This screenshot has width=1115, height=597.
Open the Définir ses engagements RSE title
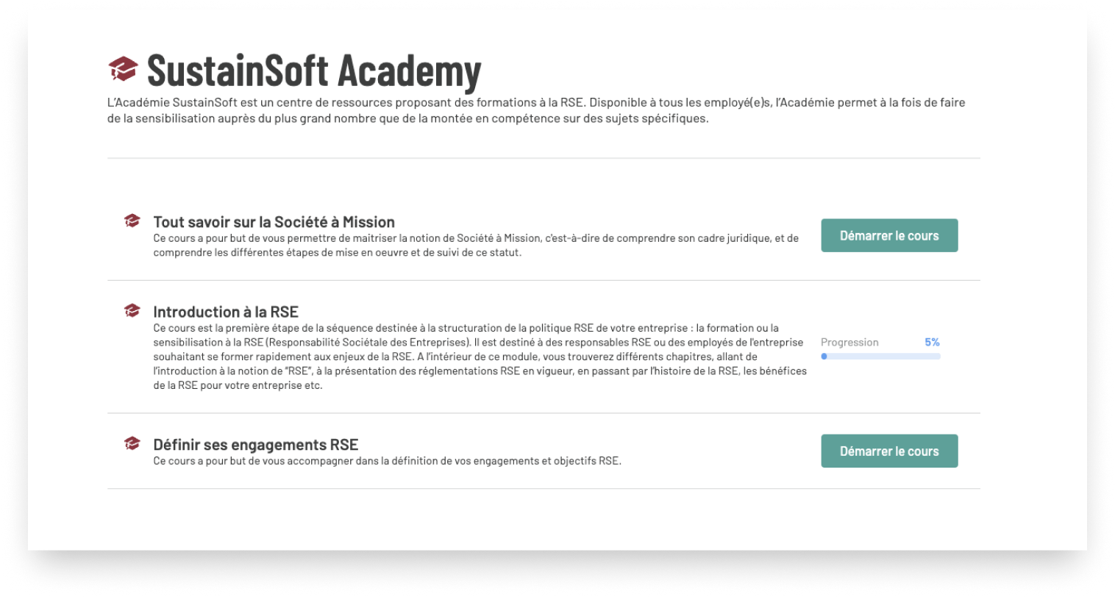(255, 444)
